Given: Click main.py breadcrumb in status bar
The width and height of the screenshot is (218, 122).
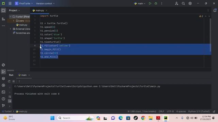Looking at the screenshot, I should (x=22, y=111).
